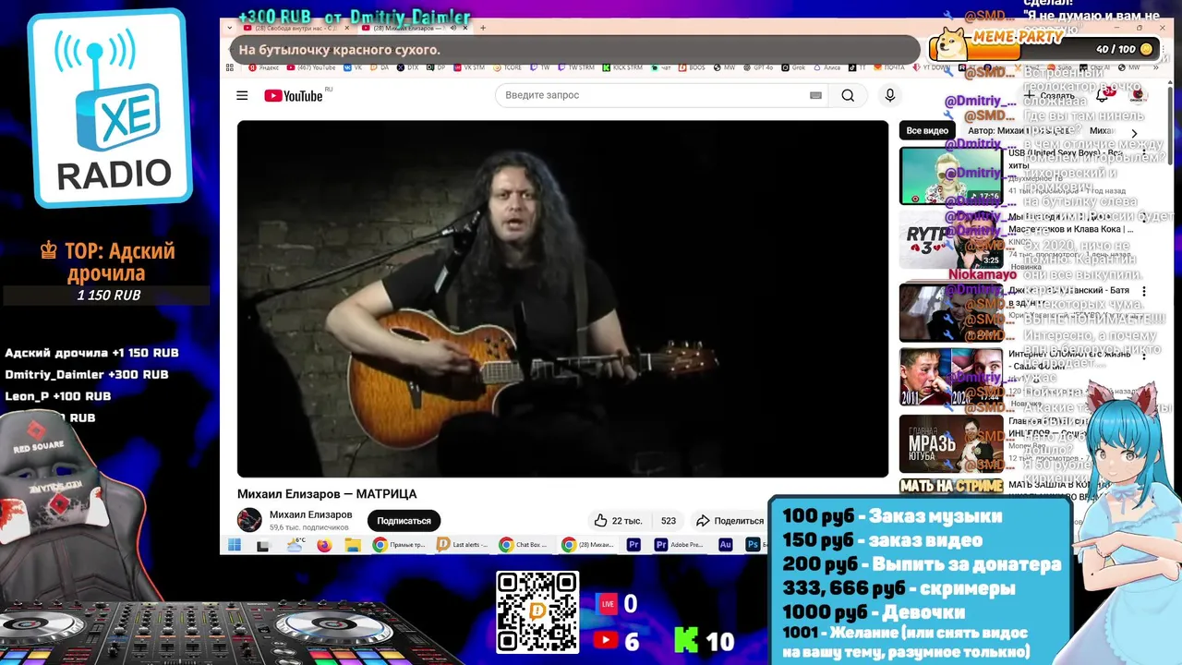Click the video player to pause

(562, 298)
